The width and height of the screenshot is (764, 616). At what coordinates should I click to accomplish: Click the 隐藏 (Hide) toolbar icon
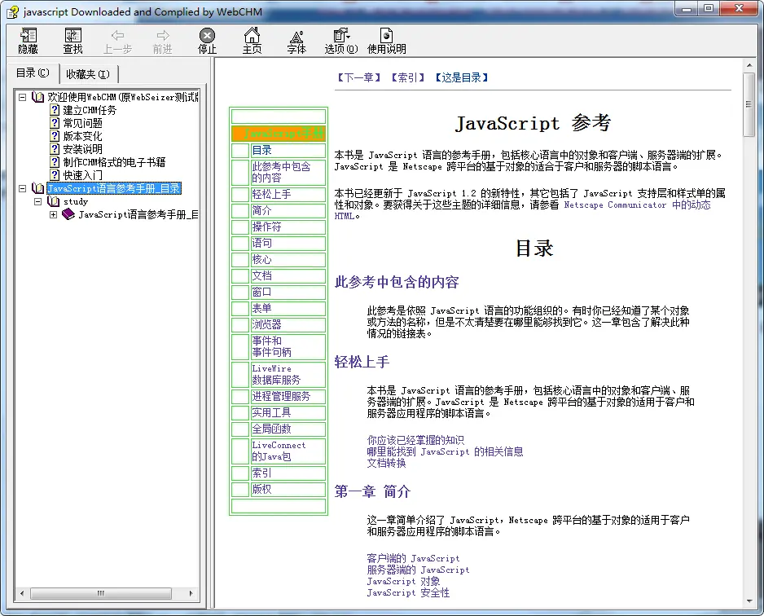point(28,41)
